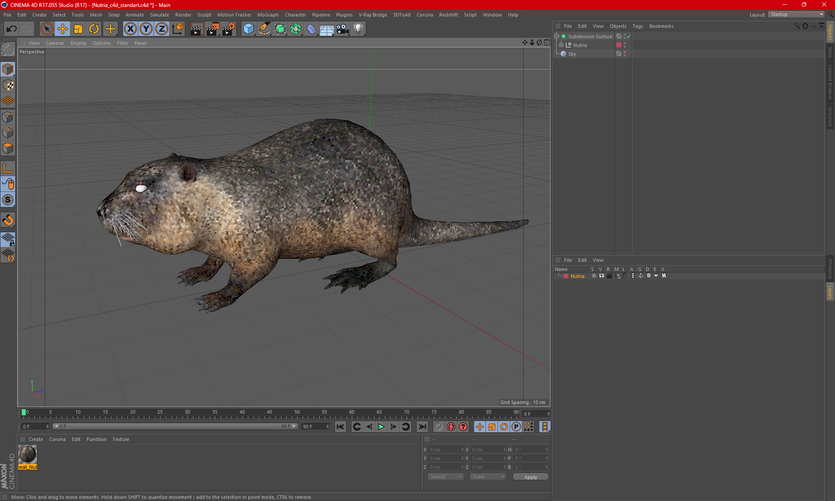
Task: Click Nutria layer red color swatch
Action: click(566, 276)
